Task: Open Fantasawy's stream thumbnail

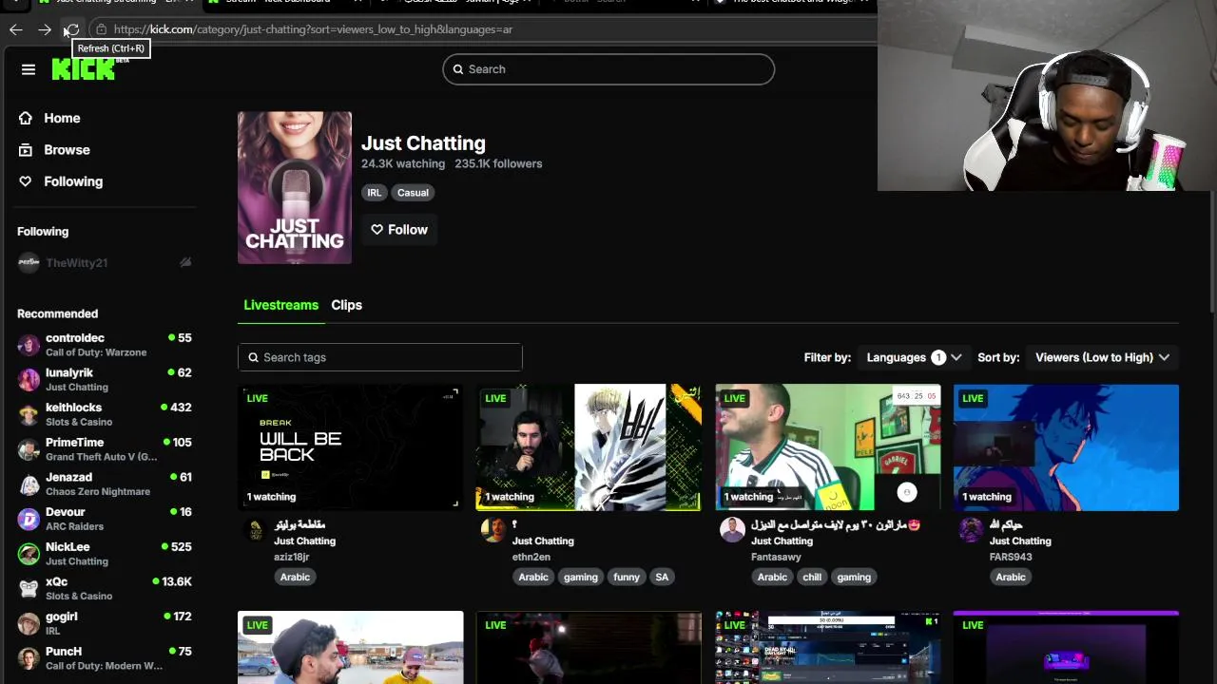Action: click(828, 447)
